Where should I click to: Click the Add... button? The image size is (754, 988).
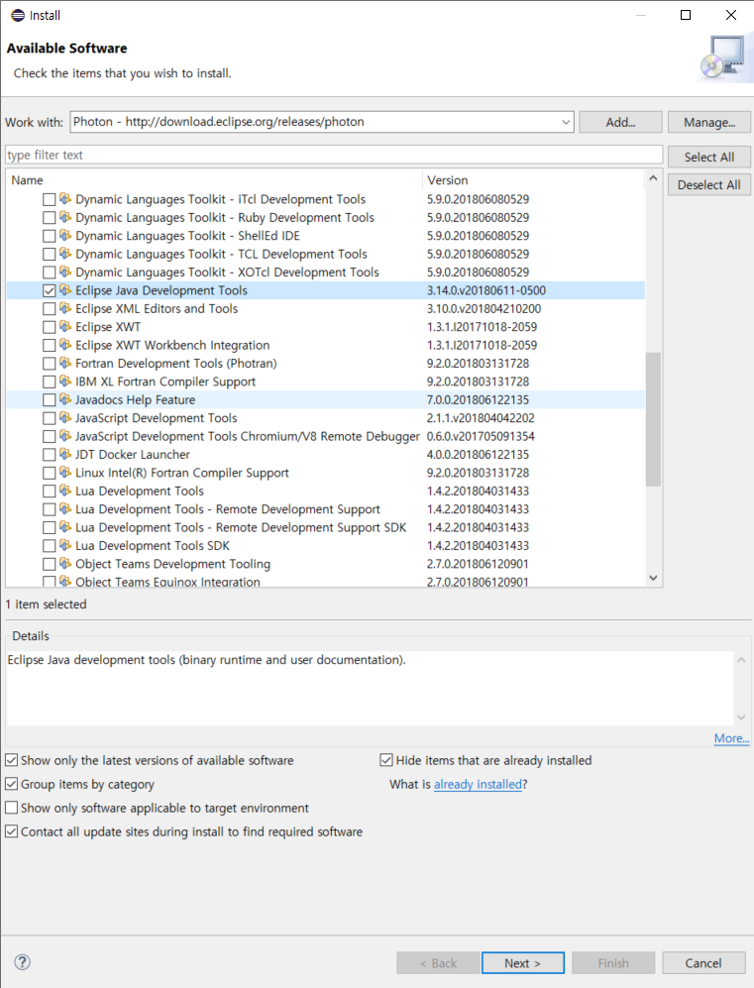(x=620, y=122)
